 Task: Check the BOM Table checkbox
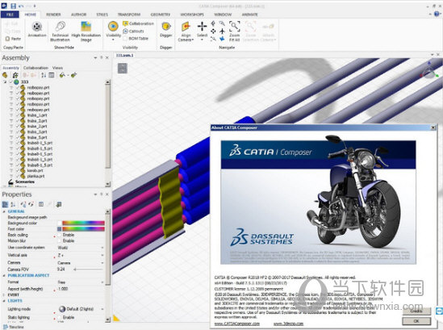(x=125, y=39)
